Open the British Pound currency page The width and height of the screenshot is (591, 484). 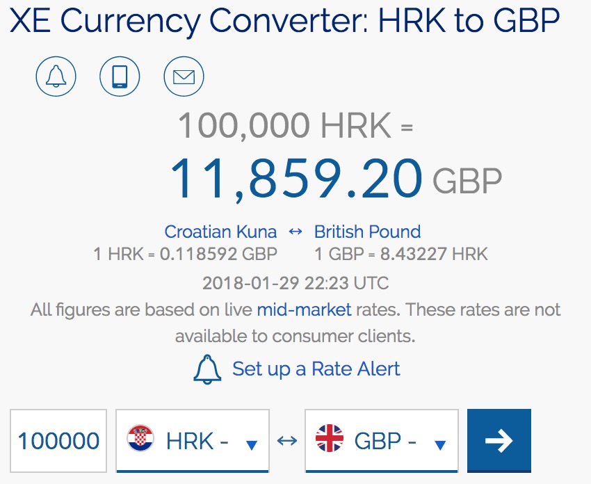pos(368,232)
